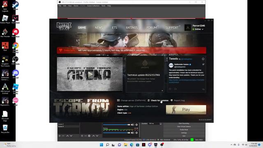Open the NEWS tab in the launcher

click(99, 28)
